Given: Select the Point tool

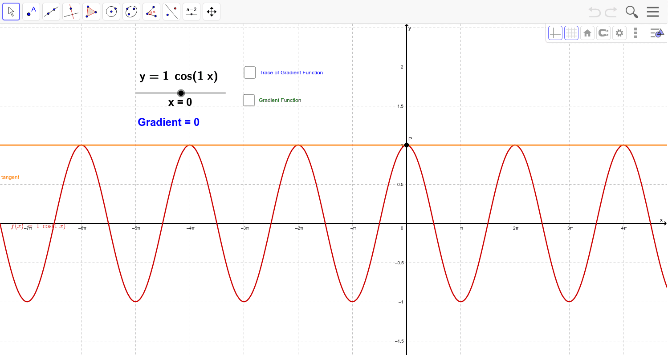Looking at the screenshot, I should click(x=31, y=11).
